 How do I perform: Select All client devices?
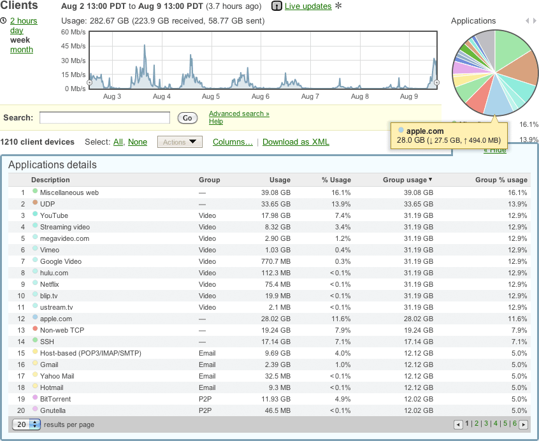click(x=119, y=142)
